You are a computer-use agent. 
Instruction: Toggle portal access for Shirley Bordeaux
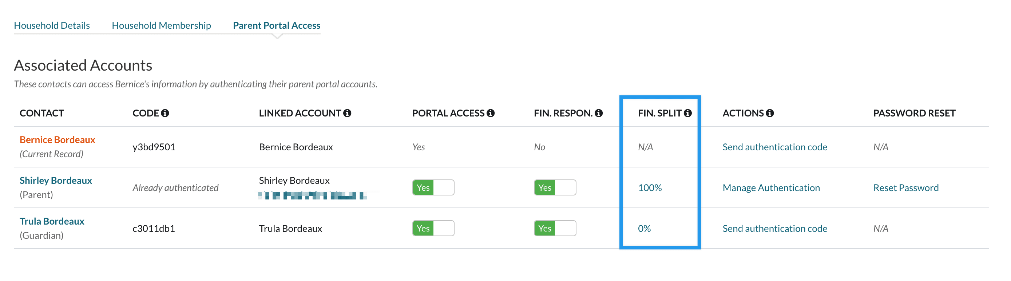tap(433, 187)
